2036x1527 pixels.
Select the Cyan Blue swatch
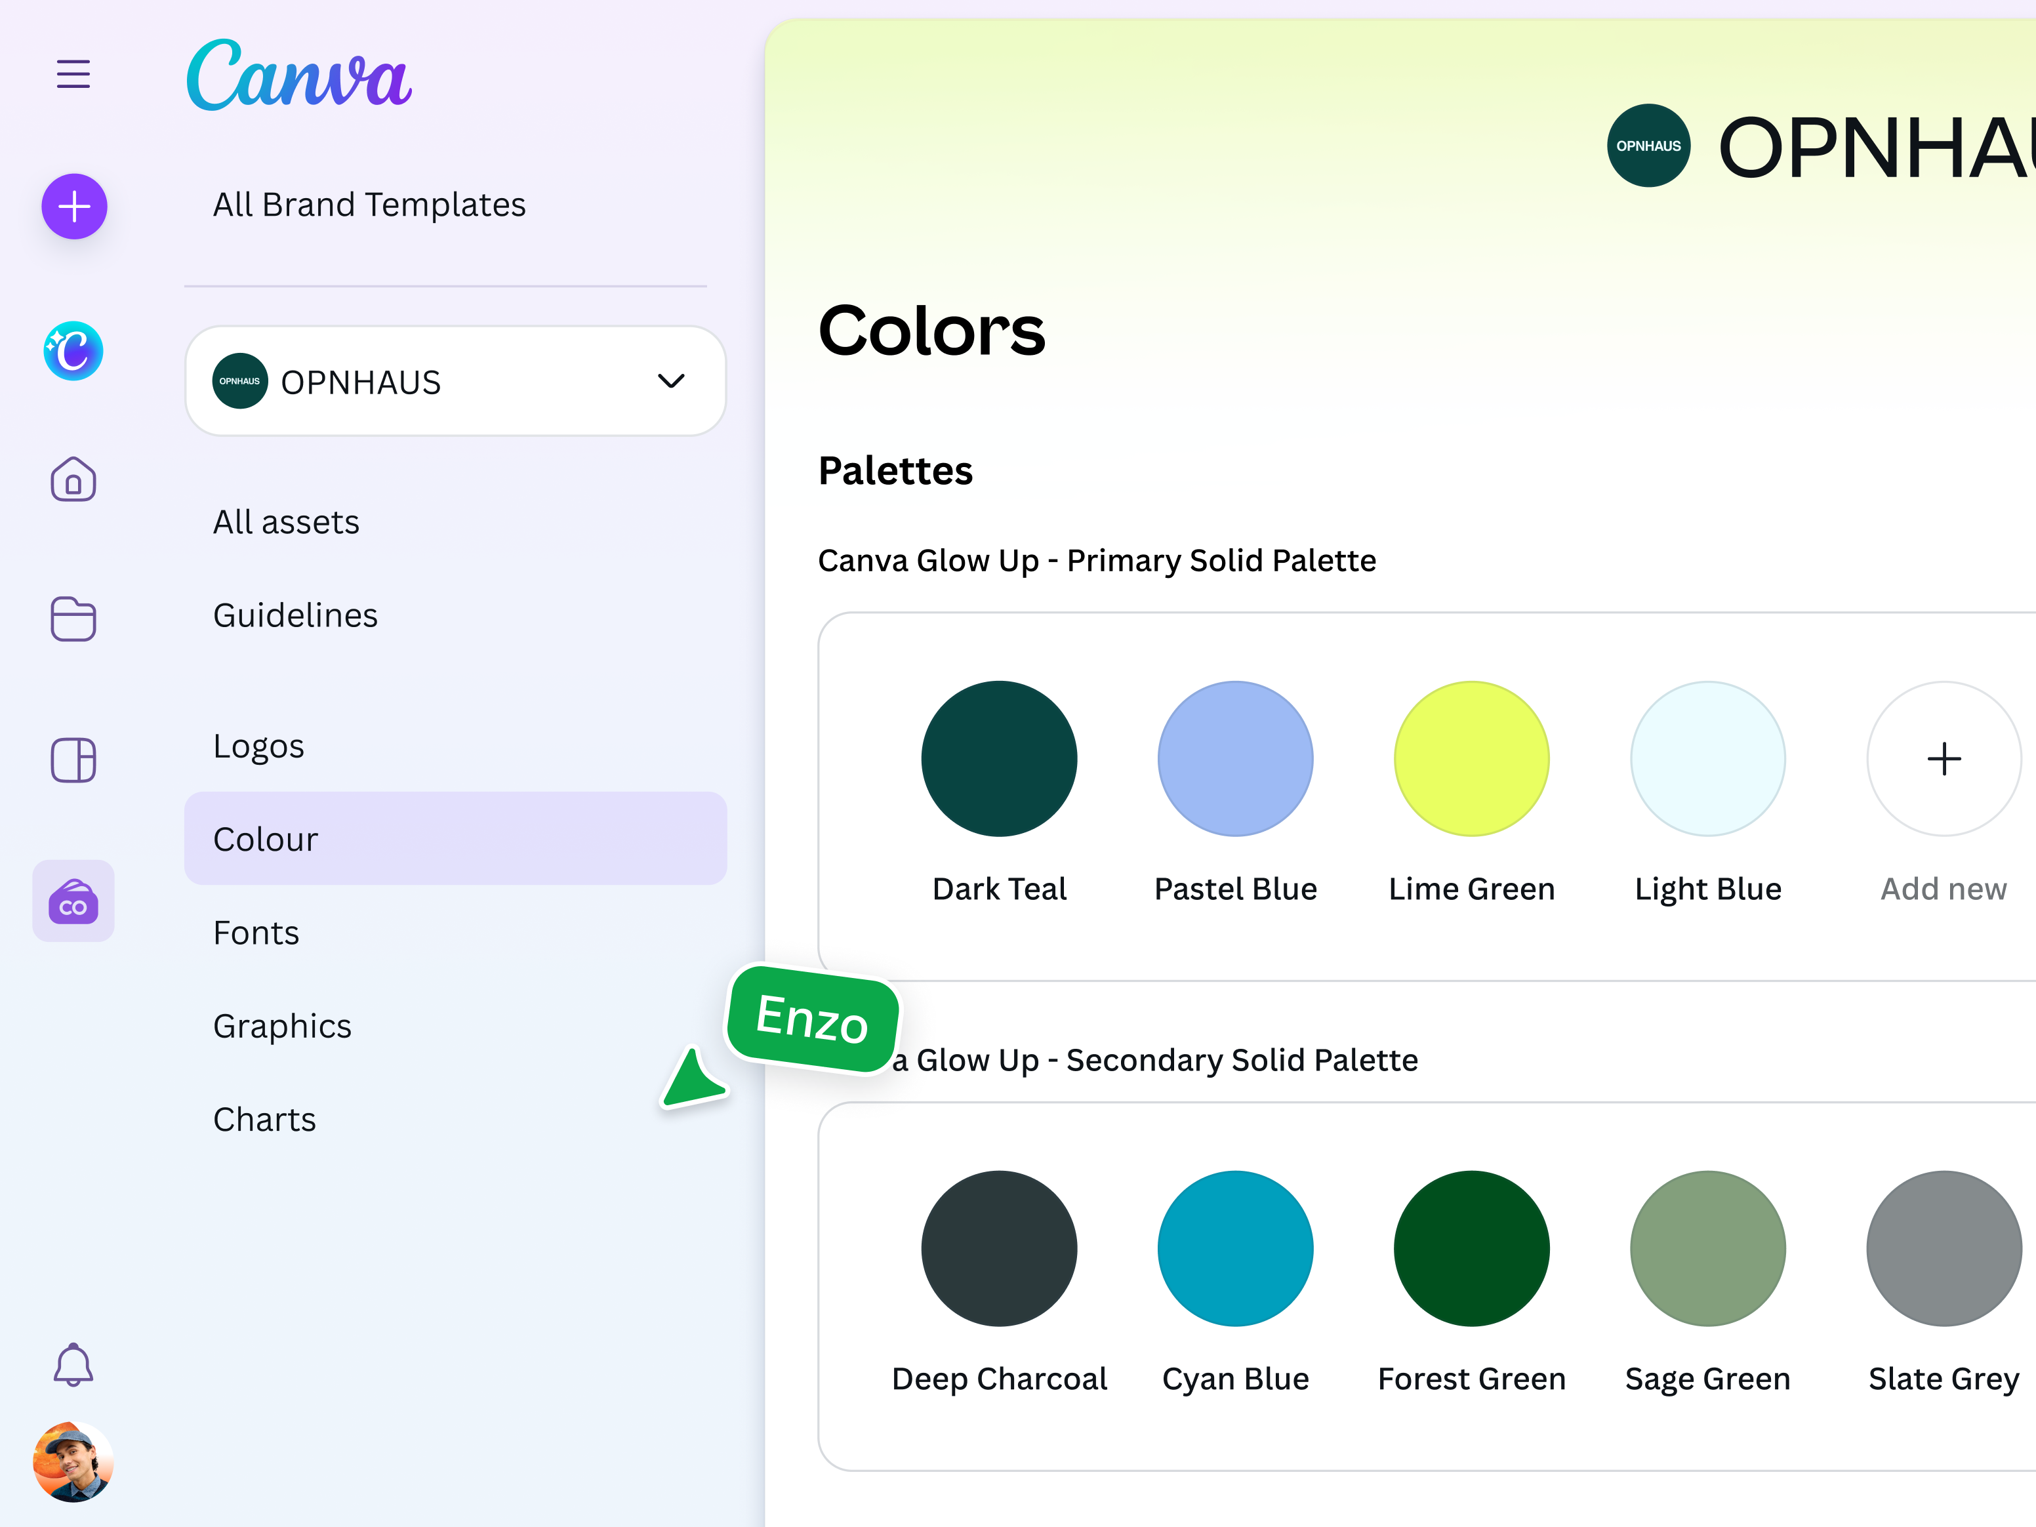(x=1235, y=1249)
